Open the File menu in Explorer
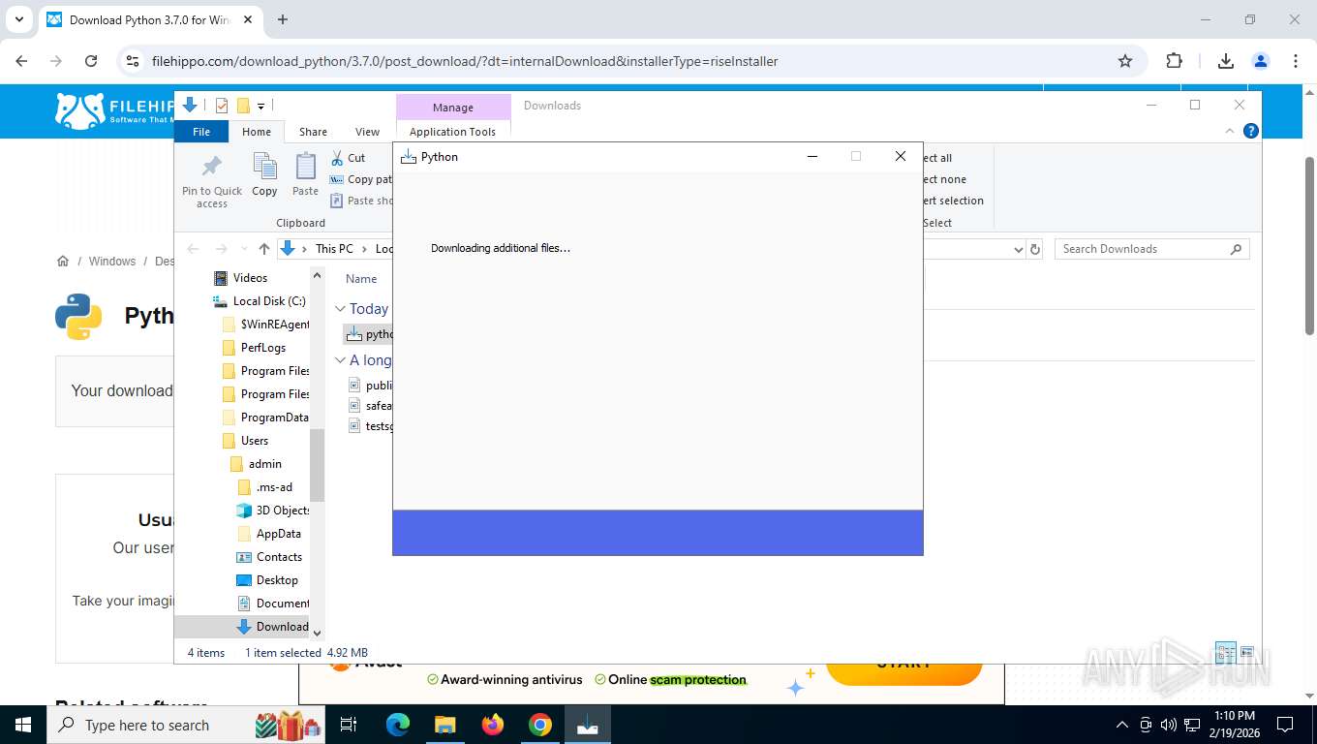Viewport: 1317px width, 744px height. (x=201, y=132)
